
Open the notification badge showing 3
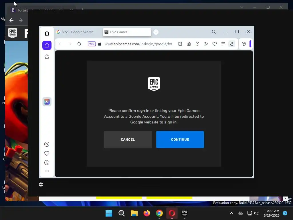(285, 213)
